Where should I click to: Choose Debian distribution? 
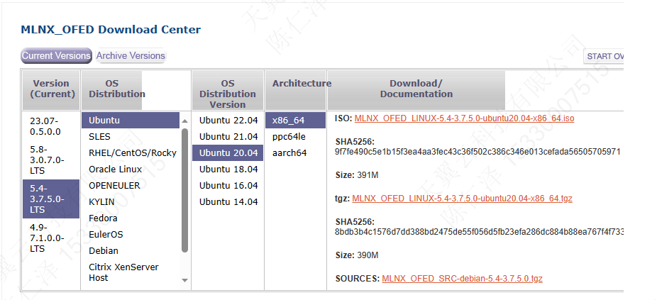pyautogui.click(x=131, y=251)
